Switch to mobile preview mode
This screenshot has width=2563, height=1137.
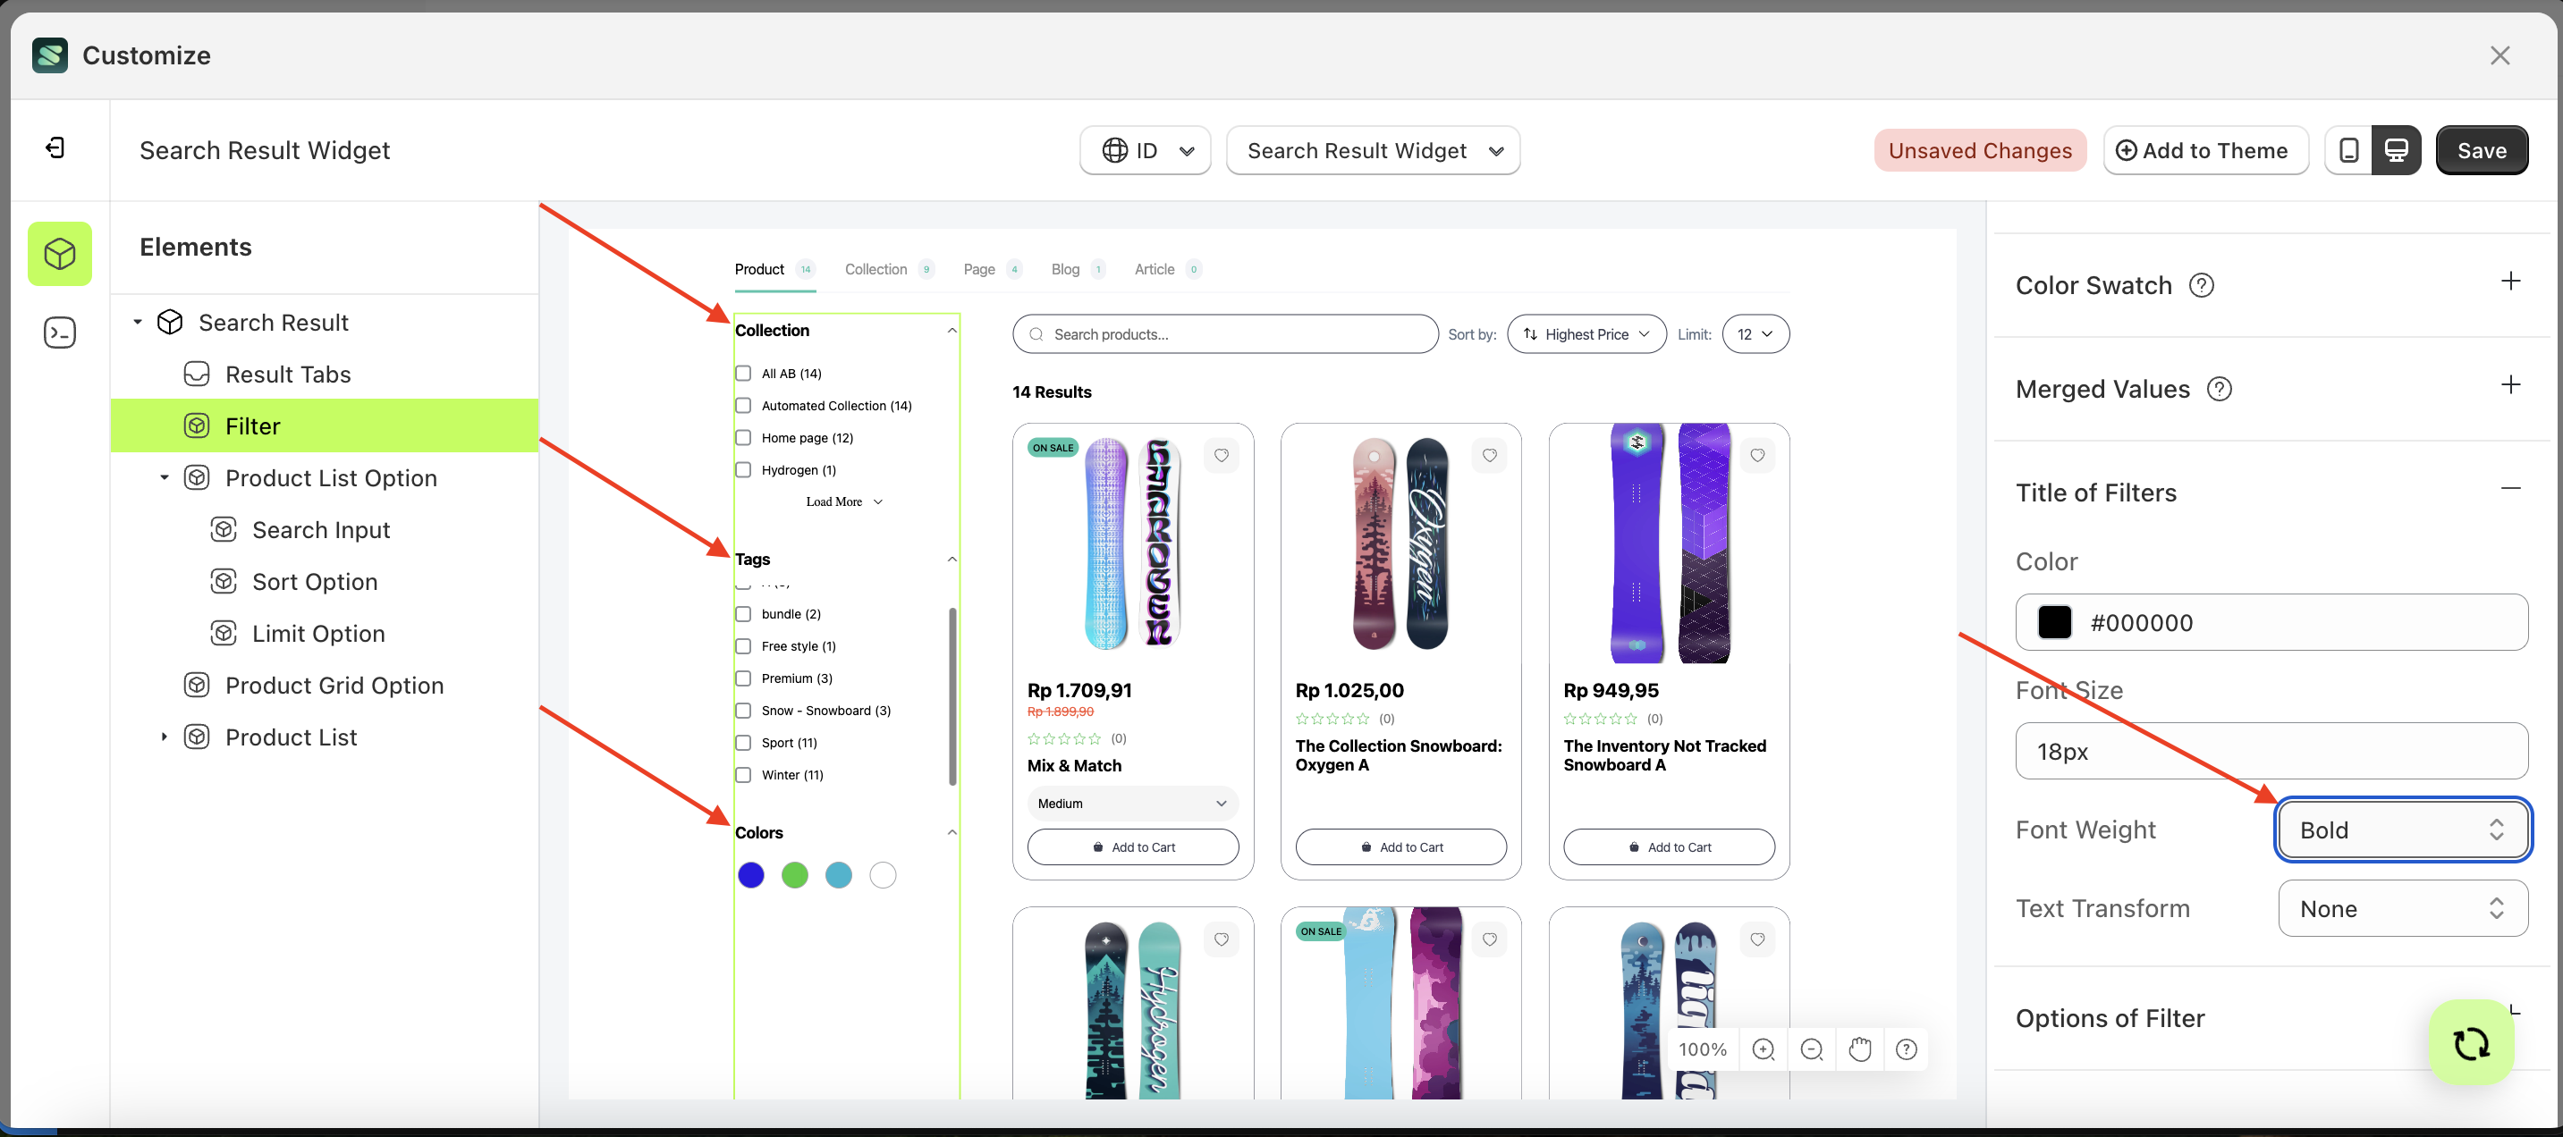2349,149
